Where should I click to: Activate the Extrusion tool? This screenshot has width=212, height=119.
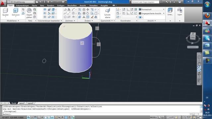(16, 12)
